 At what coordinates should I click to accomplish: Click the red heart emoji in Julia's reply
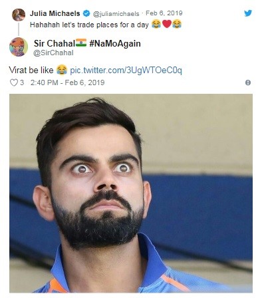(167, 24)
